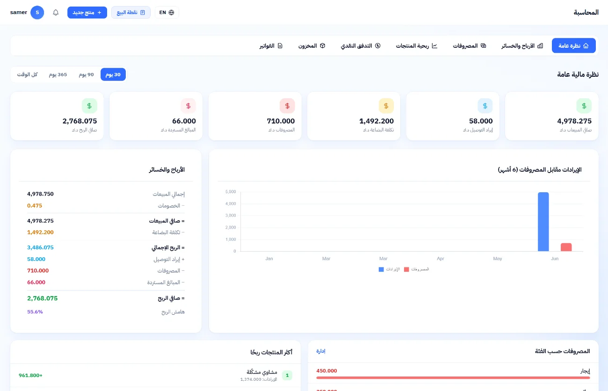Click the إجمالي المبيعات row label
The height and width of the screenshot is (391, 608).
click(x=169, y=194)
